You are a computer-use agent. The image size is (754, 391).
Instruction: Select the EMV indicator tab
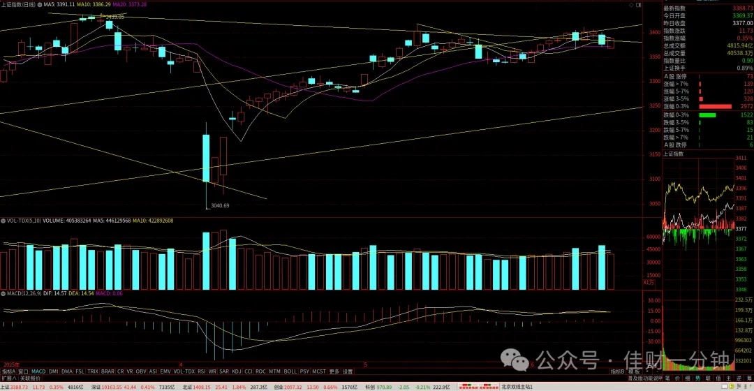point(165,371)
